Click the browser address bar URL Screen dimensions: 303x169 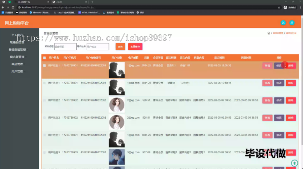tap(58, 7)
